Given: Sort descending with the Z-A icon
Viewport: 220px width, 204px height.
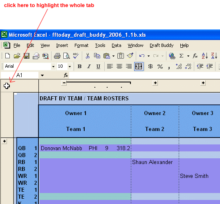Looking at the screenshot, I should pos(214,56).
